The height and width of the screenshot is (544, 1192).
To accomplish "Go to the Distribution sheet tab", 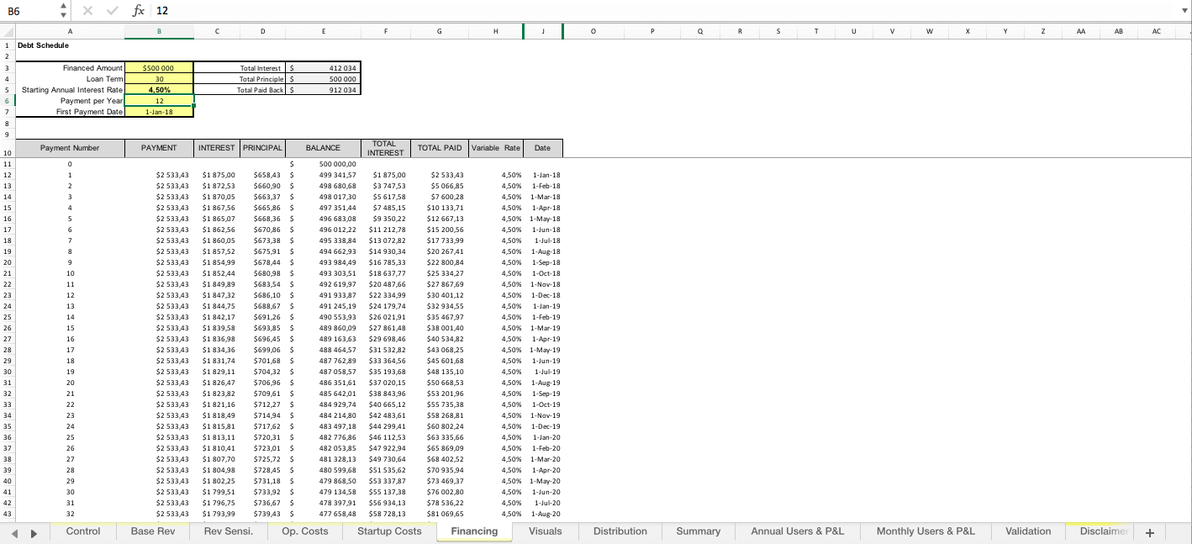I will [620, 531].
